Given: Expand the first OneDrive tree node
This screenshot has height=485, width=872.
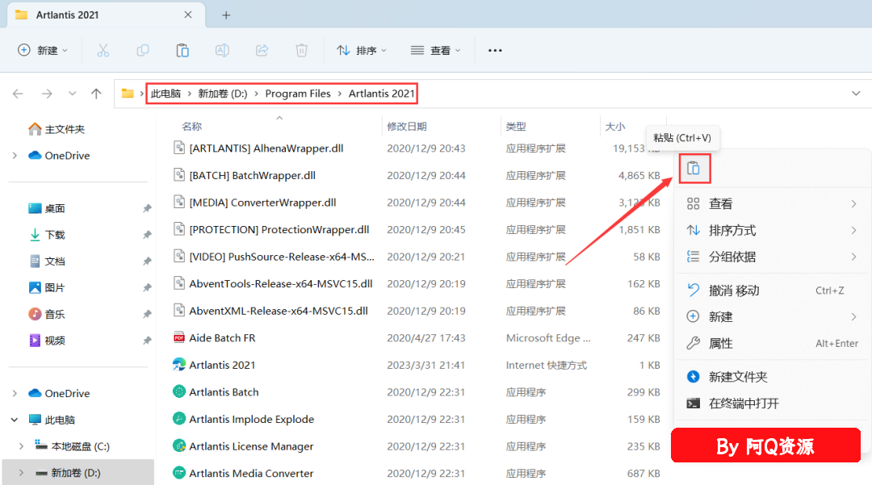Looking at the screenshot, I should point(15,156).
